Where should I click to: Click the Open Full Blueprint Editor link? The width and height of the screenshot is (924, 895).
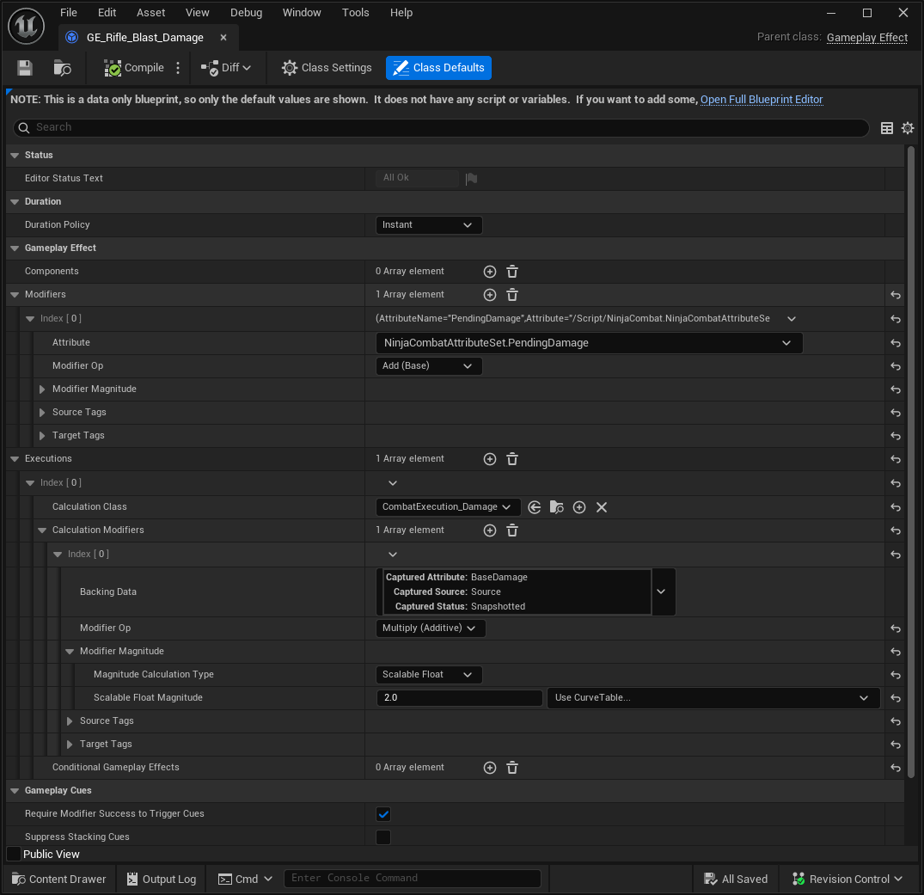point(762,100)
